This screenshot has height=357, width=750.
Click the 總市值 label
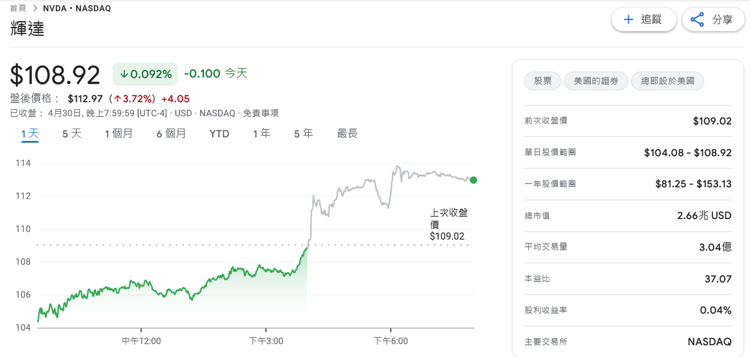[537, 215]
